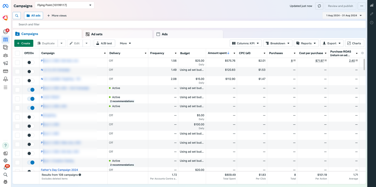The width and height of the screenshot is (376, 187).
Task: Refresh the campaign data
Action: pos(319,6)
